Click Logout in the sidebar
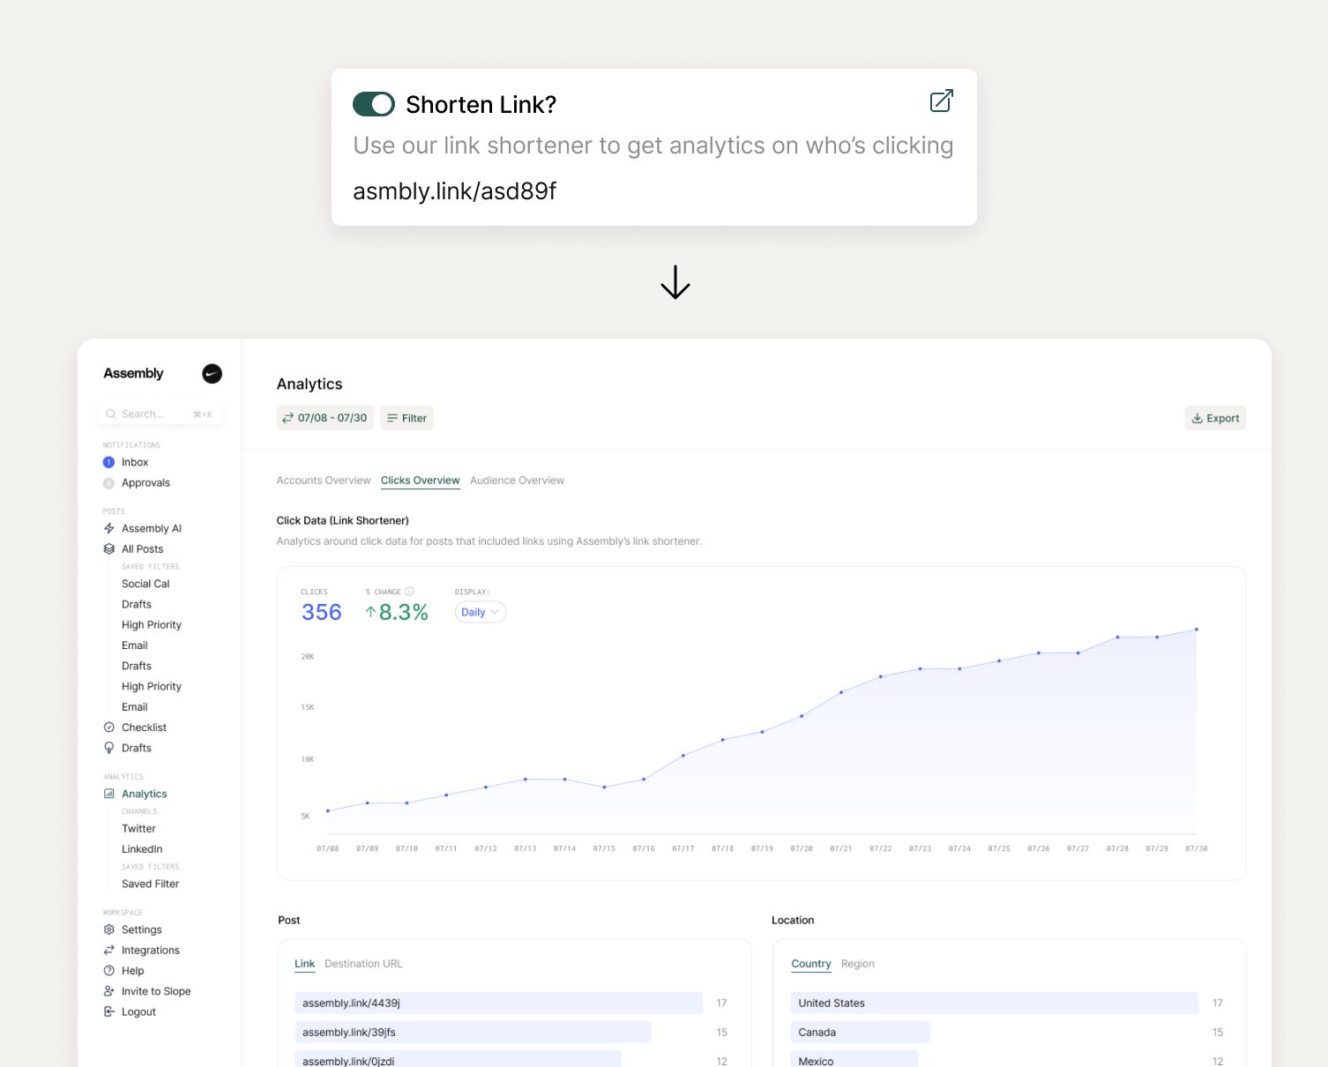This screenshot has width=1328, height=1067. pos(138,1012)
